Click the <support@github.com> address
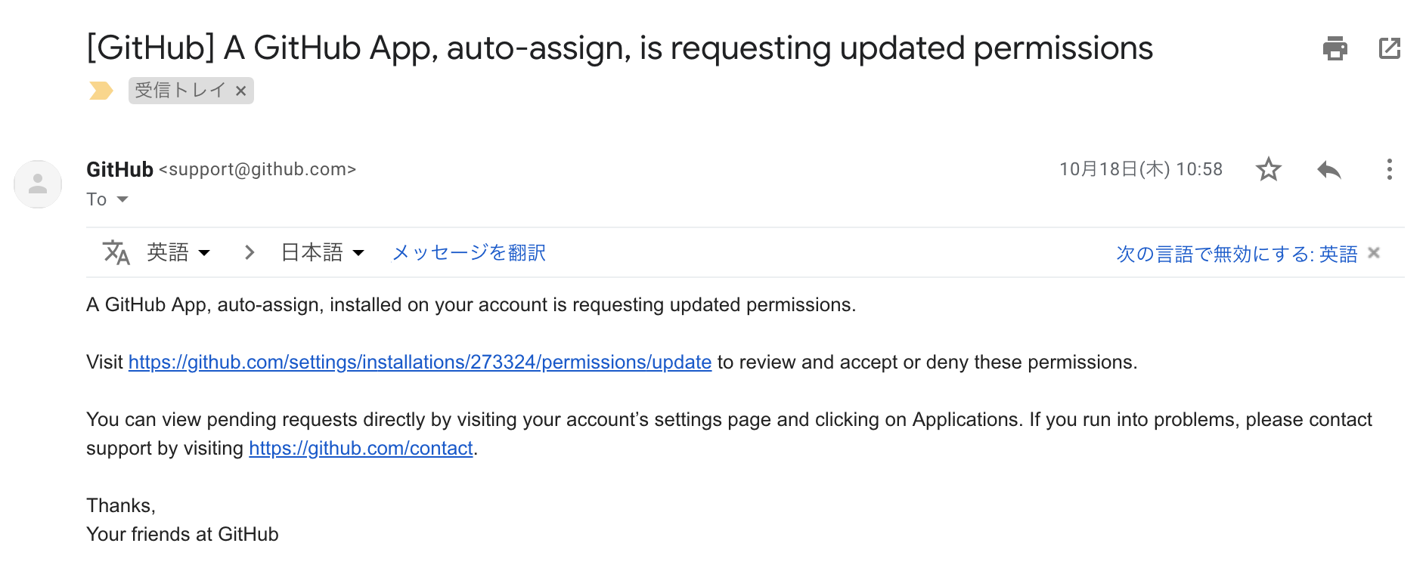Image resolution: width=1426 pixels, height=571 pixels. pos(257,169)
